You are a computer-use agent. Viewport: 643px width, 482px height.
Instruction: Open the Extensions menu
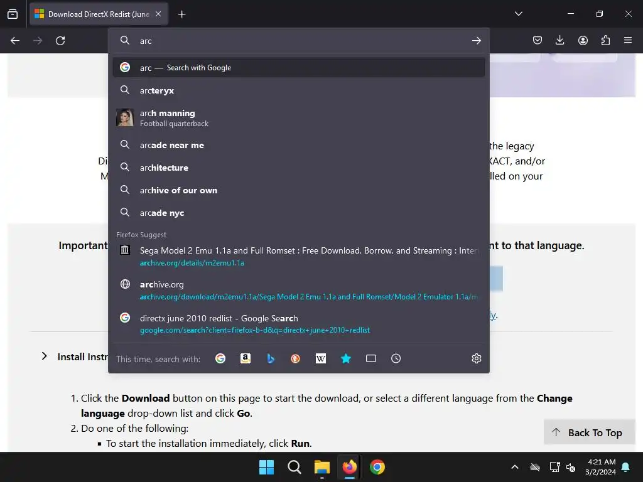click(x=605, y=40)
